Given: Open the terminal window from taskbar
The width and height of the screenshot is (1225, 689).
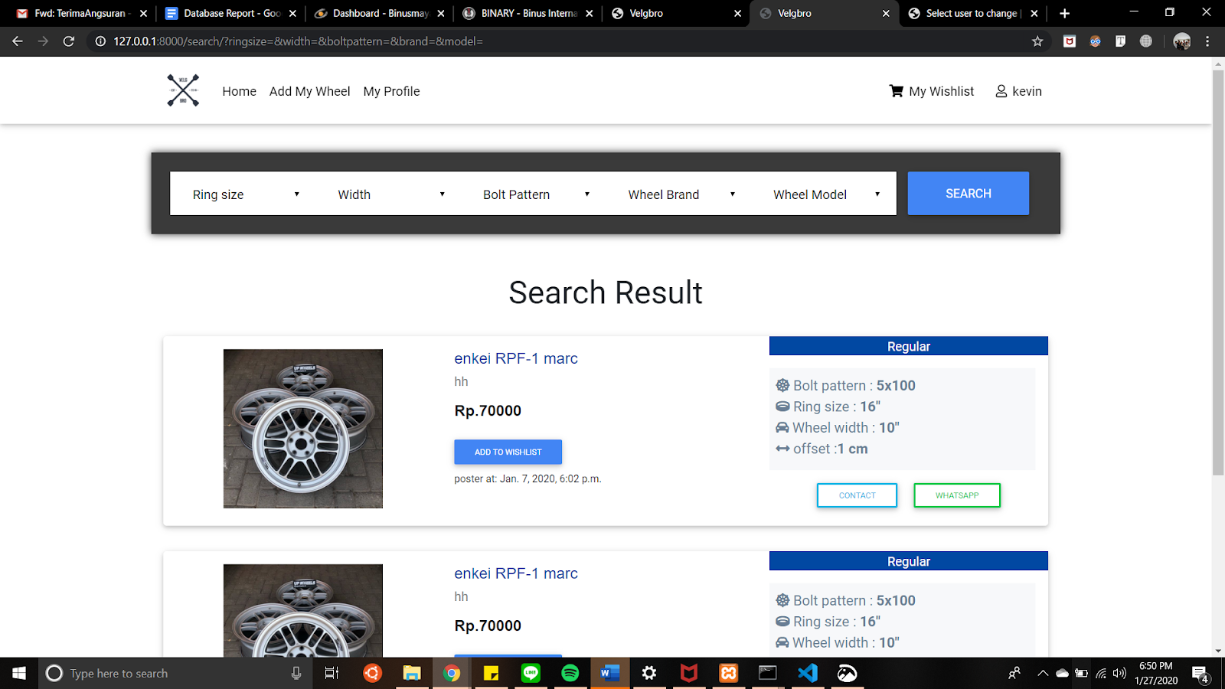Looking at the screenshot, I should click(768, 673).
